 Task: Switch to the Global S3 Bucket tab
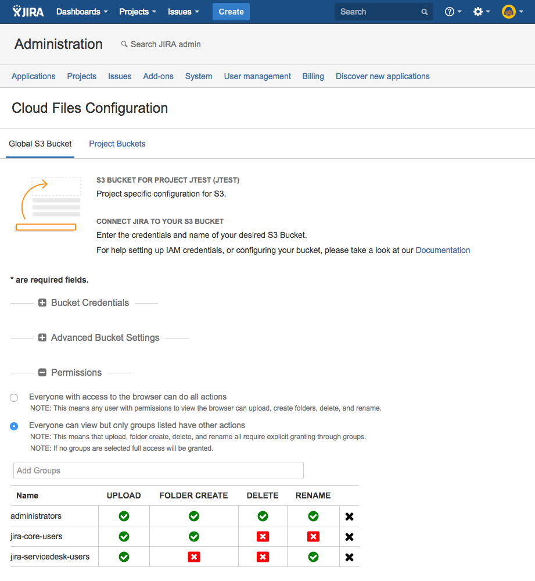[40, 144]
